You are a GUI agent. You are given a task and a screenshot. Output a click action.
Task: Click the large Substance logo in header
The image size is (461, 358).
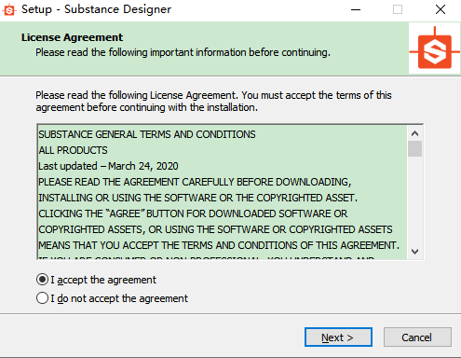coord(434,48)
